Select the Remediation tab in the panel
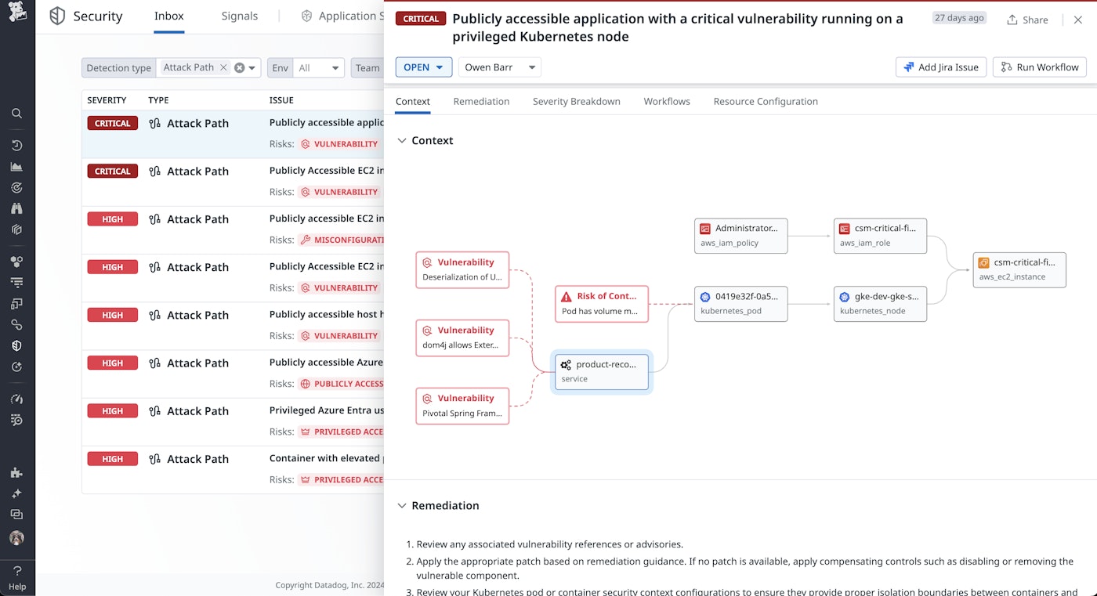The image size is (1097, 596). pyautogui.click(x=482, y=102)
